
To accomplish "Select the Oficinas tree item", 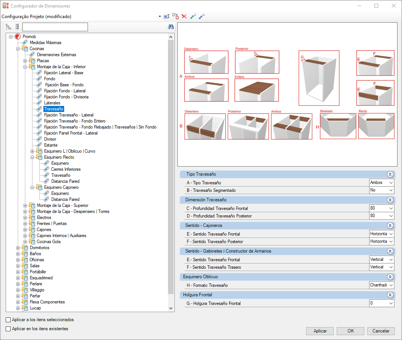I will tap(37, 260).
